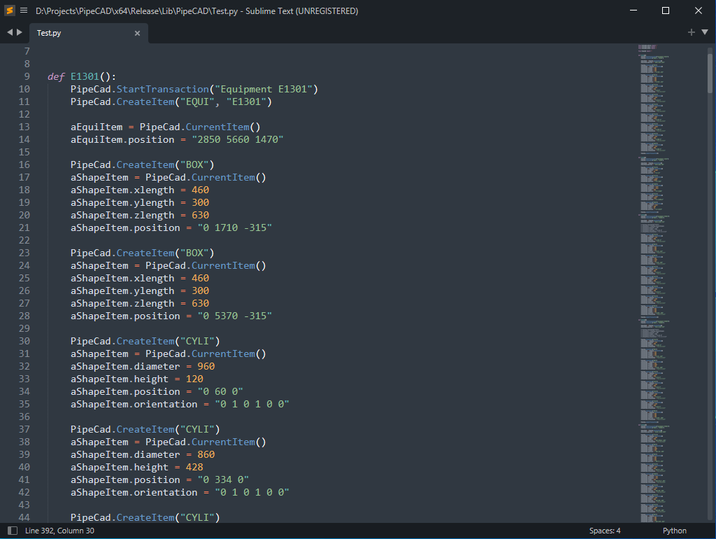Add a new tab with plus icon

tap(691, 32)
